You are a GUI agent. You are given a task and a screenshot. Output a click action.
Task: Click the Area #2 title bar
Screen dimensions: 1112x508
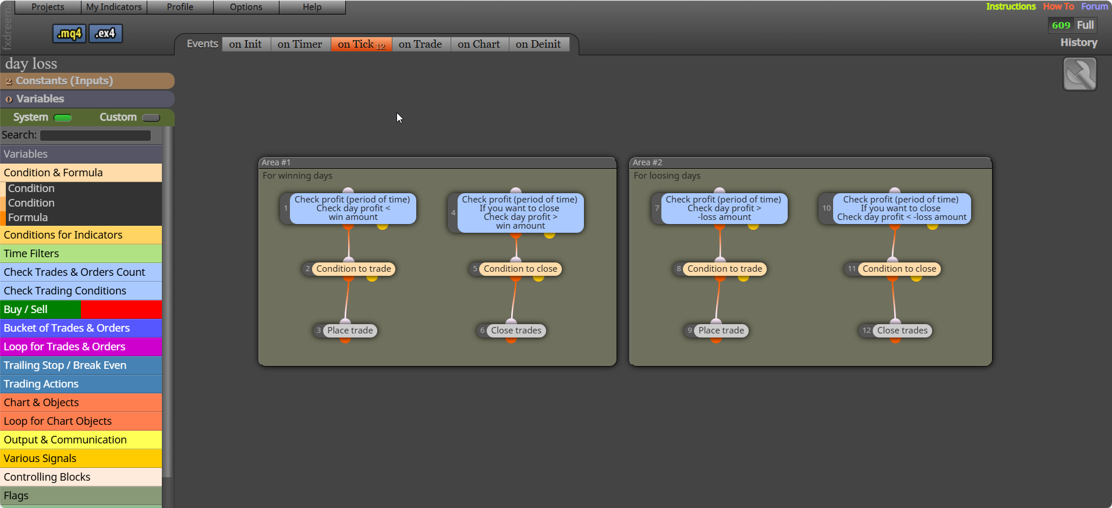pyautogui.click(x=810, y=162)
